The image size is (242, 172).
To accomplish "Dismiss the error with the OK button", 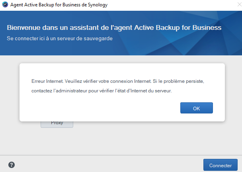I will click(196, 108).
